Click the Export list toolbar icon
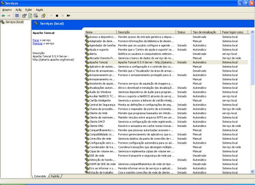This screenshot has width=255, height=185. 36,15
